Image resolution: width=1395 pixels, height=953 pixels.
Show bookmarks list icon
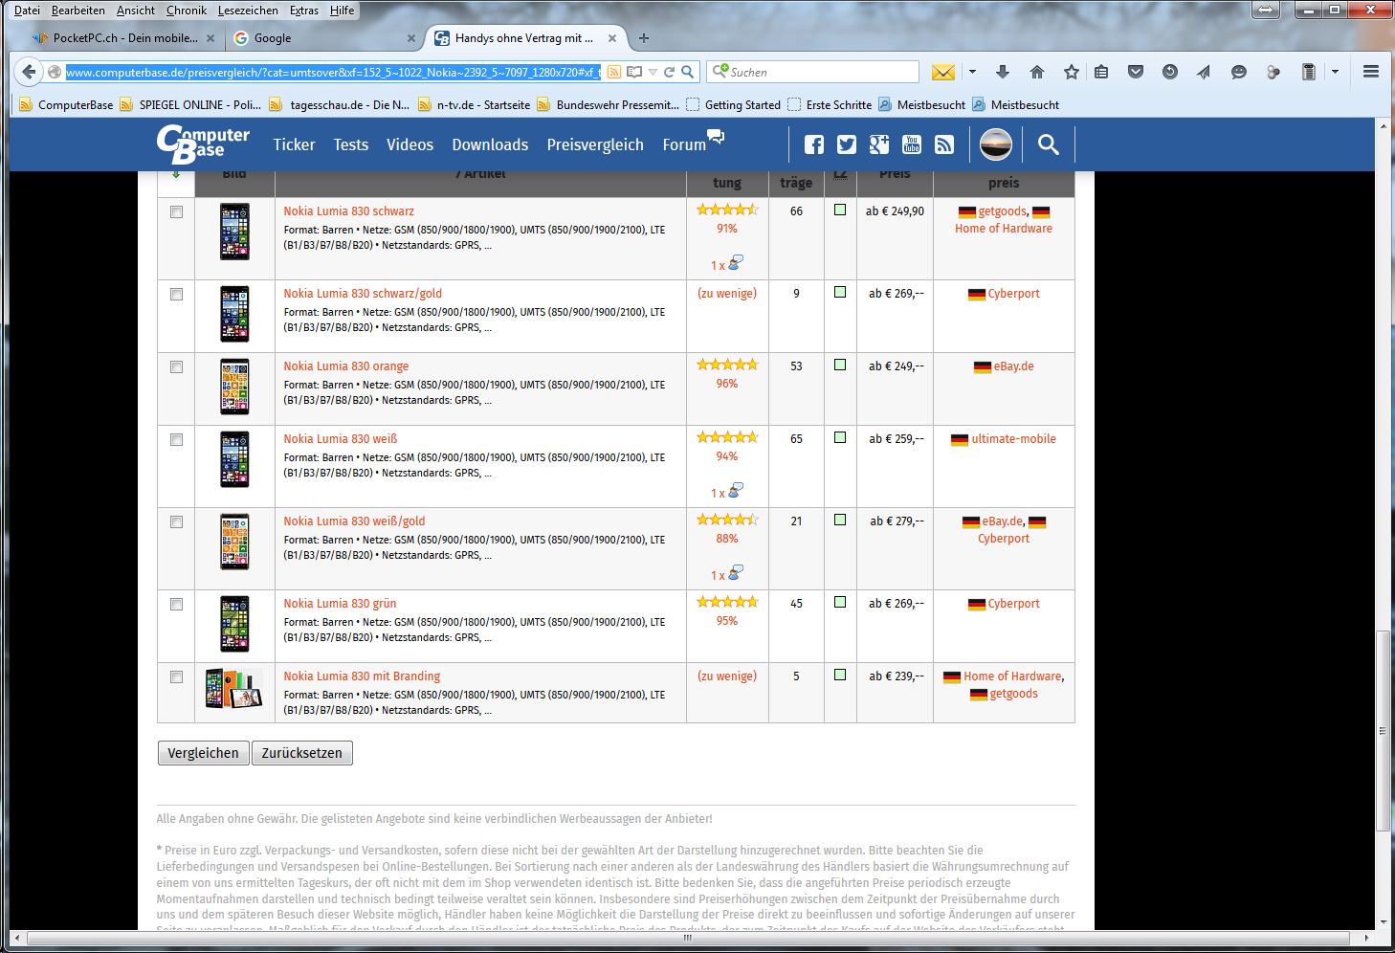[x=1101, y=72]
